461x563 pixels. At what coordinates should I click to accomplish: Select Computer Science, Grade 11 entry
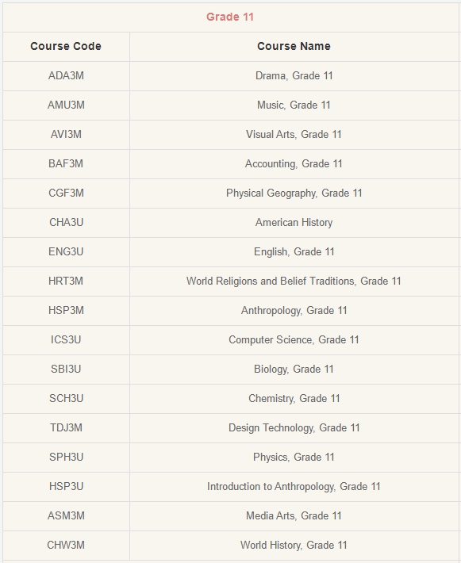click(294, 339)
